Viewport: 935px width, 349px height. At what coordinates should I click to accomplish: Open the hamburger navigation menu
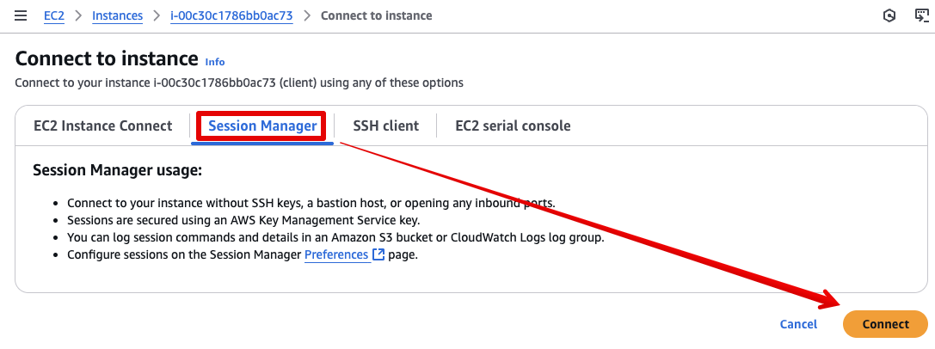tap(21, 15)
